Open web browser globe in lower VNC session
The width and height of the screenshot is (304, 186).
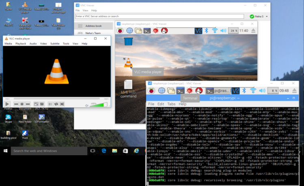162,91
